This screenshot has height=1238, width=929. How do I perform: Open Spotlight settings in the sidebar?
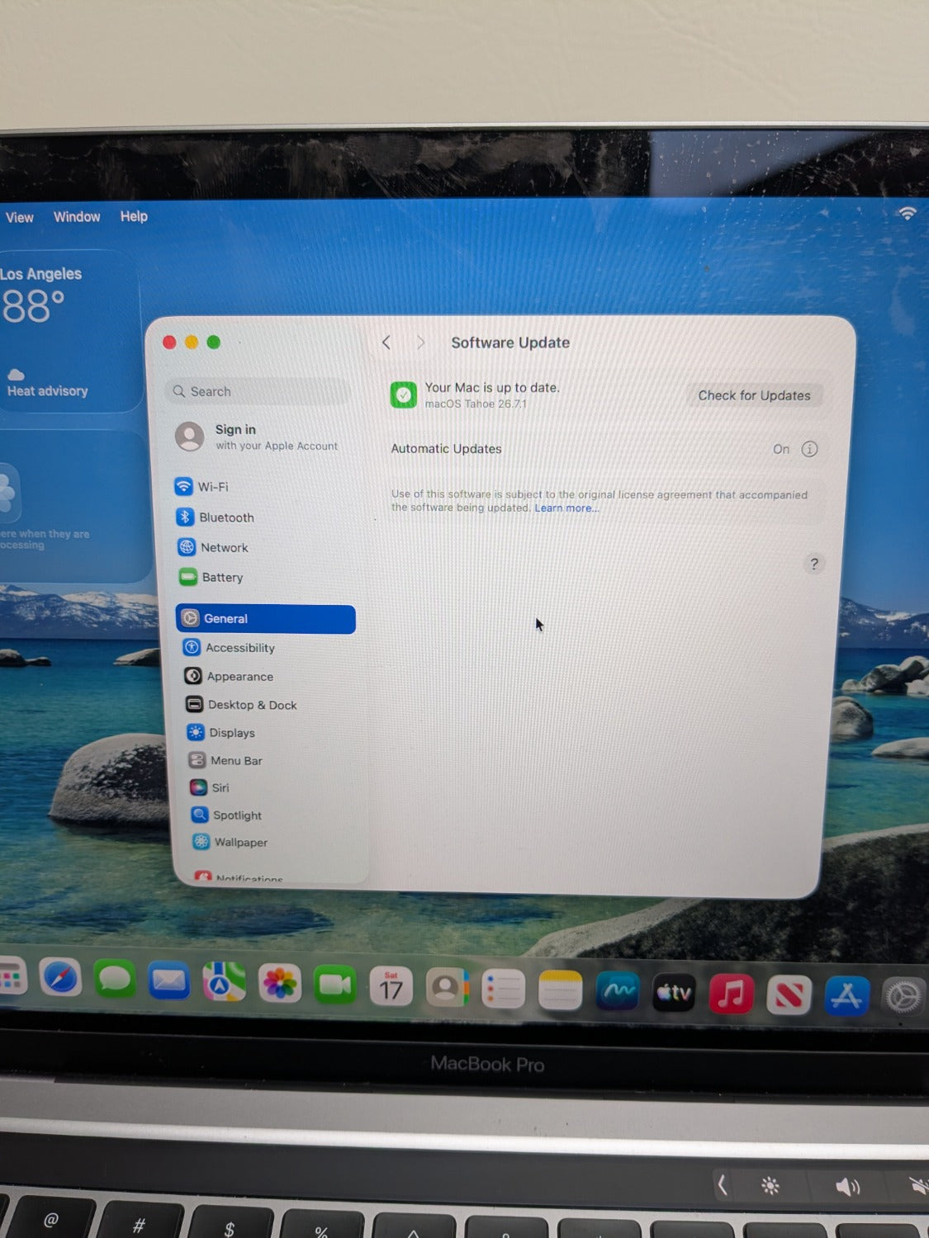point(226,815)
